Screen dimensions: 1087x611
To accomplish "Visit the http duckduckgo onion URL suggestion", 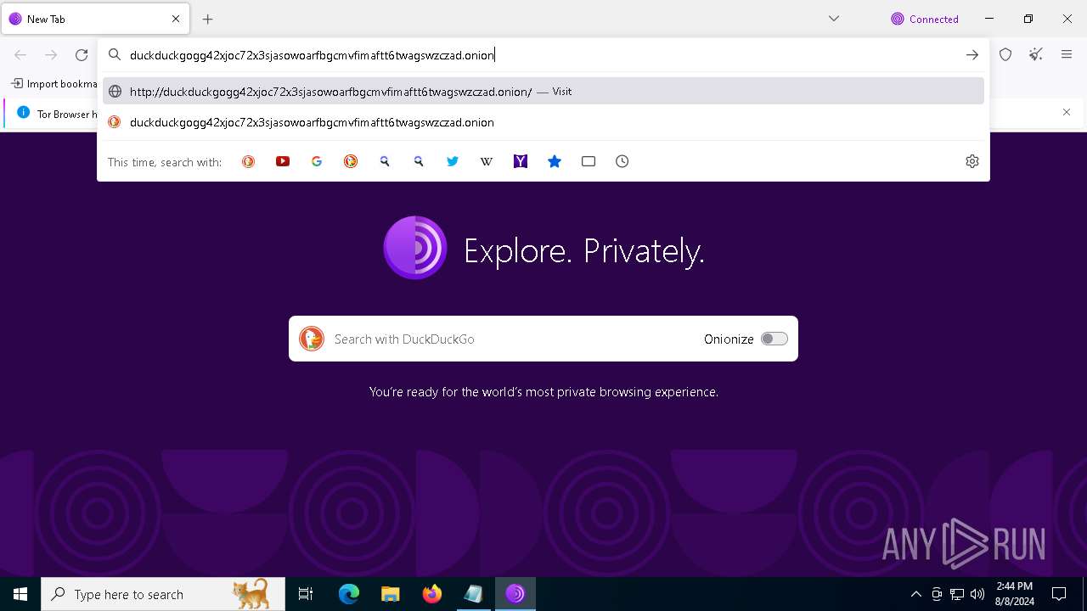I will point(543,91).
